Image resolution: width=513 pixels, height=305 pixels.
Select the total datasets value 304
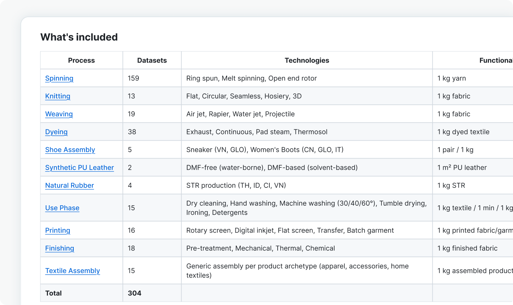click(135, 293)
